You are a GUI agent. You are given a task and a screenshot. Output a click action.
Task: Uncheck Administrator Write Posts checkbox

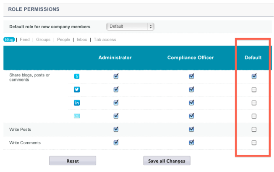[x=116, y=129]
